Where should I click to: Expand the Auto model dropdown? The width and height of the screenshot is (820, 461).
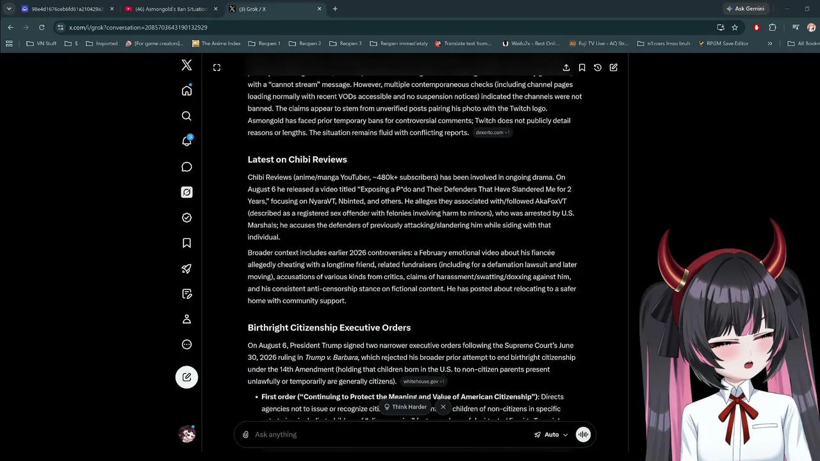pyautogui.click(x=551, y=435)
